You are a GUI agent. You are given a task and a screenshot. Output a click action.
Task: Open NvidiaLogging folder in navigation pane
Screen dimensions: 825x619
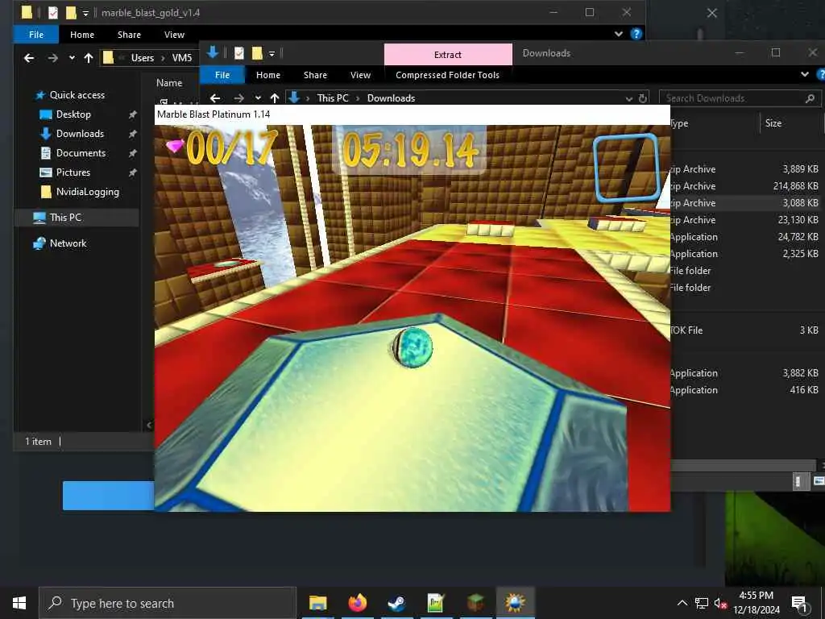coord(87,192)
